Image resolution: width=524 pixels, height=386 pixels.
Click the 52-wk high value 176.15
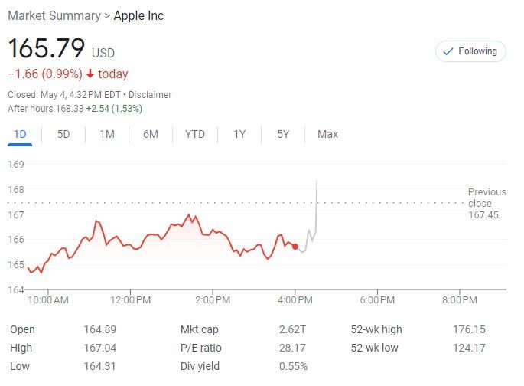468,330
